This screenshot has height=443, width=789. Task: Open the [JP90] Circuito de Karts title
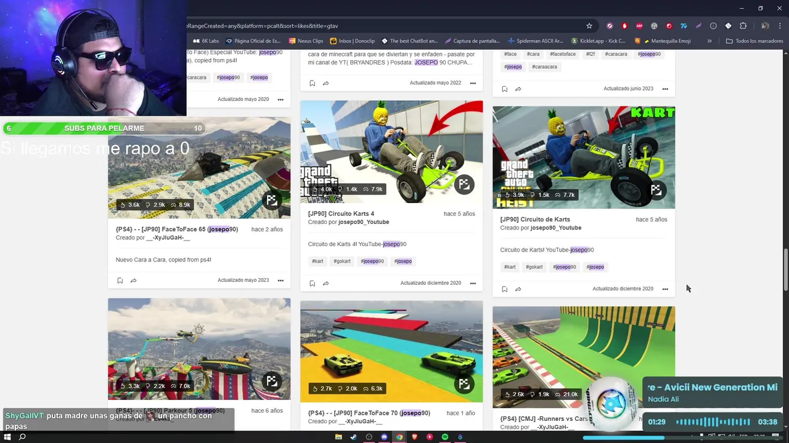coord(535,219)
